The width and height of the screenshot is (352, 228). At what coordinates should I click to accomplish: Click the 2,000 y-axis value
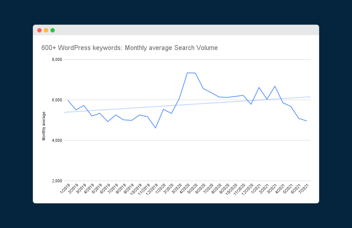coord(57,181)
